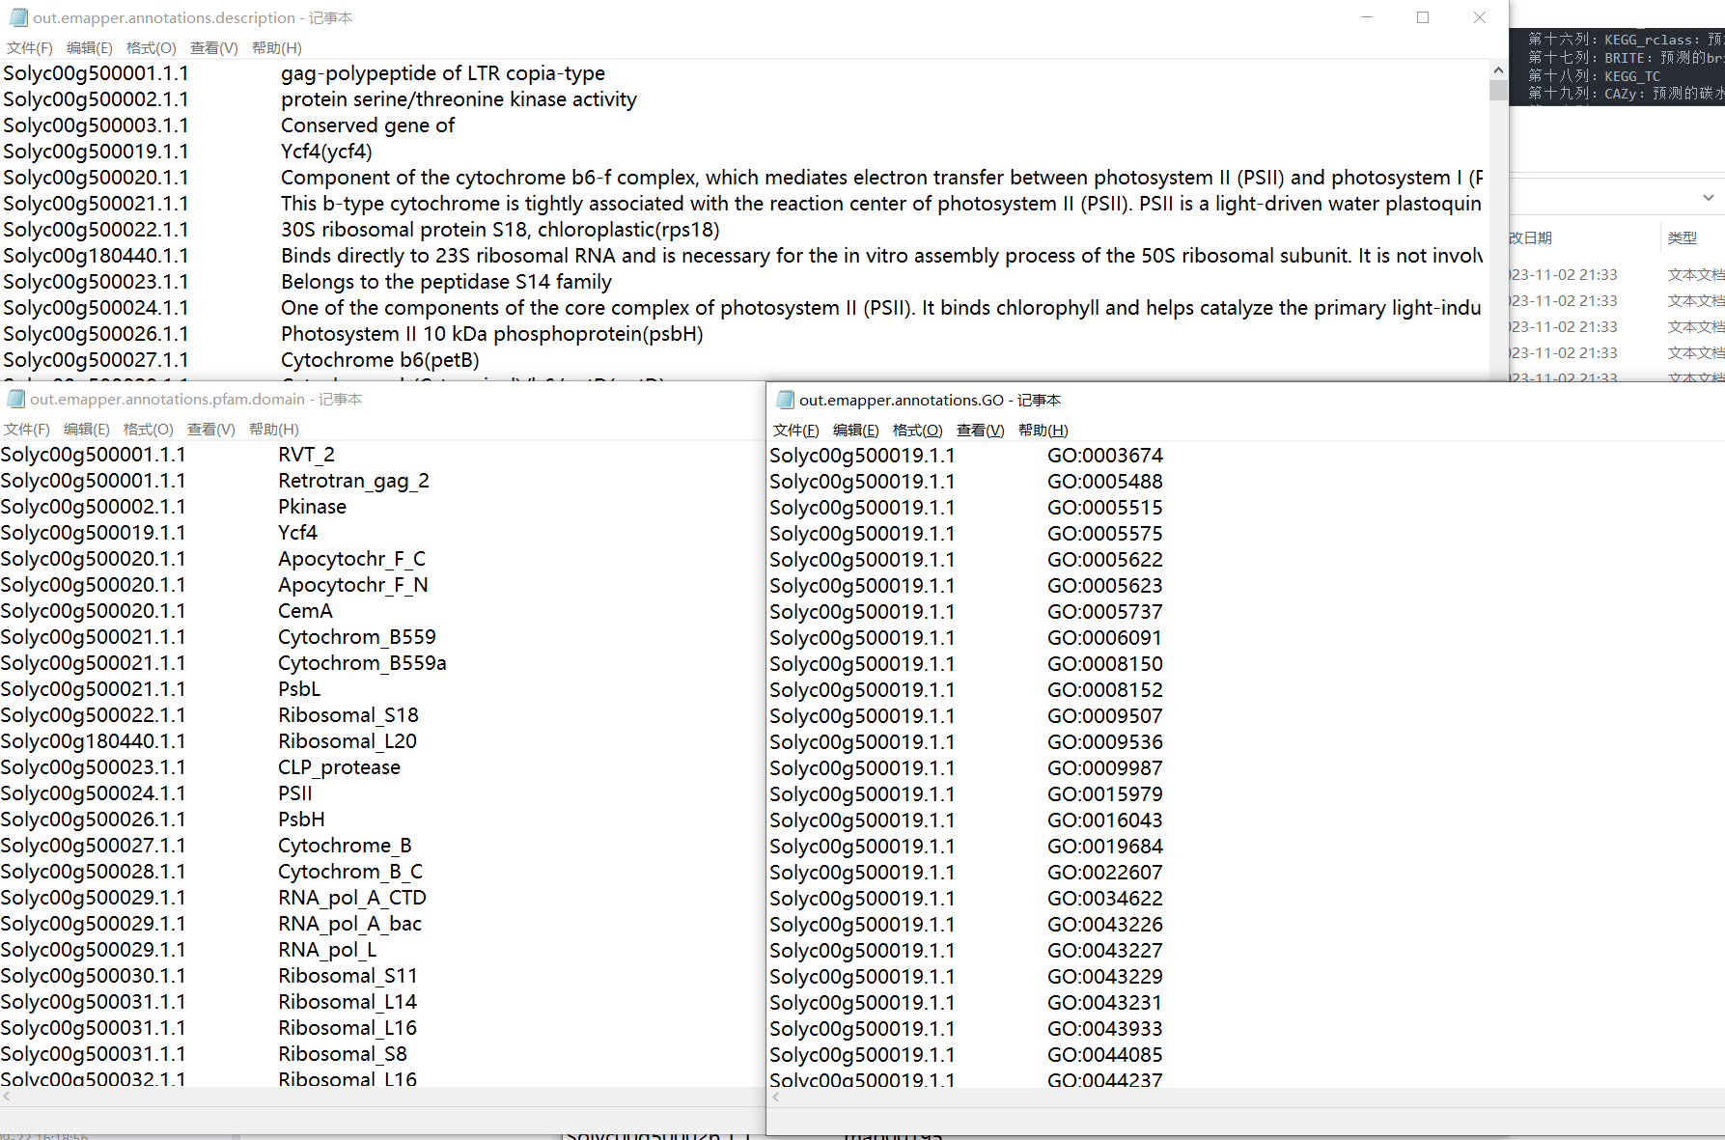Open 文件(F) menu in GO Notepad window
This screenshot has width=1725, height=1140.
[795, 431]
